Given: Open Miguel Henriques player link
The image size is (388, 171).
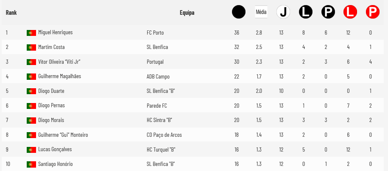Looking at the screenshot, I should (56, 32).
